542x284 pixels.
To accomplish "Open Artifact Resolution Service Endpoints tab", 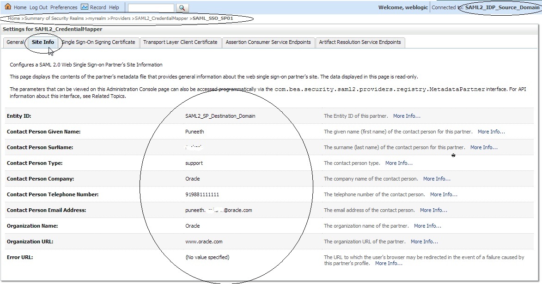I will pos(360,42).
